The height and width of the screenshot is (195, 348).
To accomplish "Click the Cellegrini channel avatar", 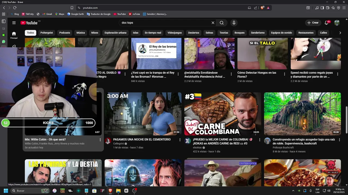I will coord(108,141).
